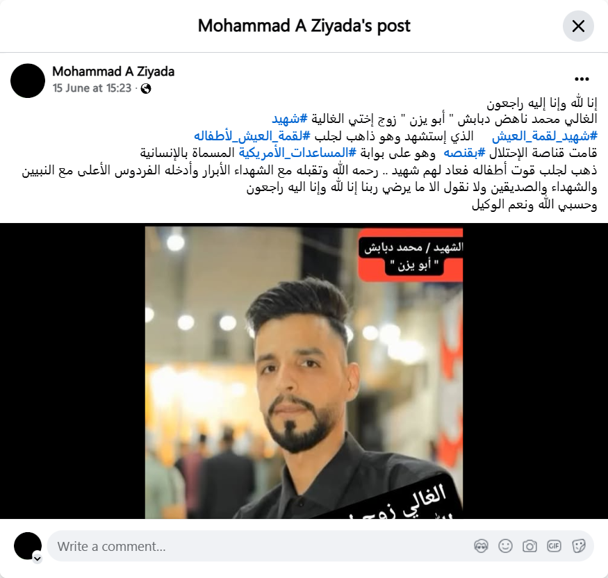Open the #بقنصه hashtag link
608x578 pixels.
pos(464,153)
